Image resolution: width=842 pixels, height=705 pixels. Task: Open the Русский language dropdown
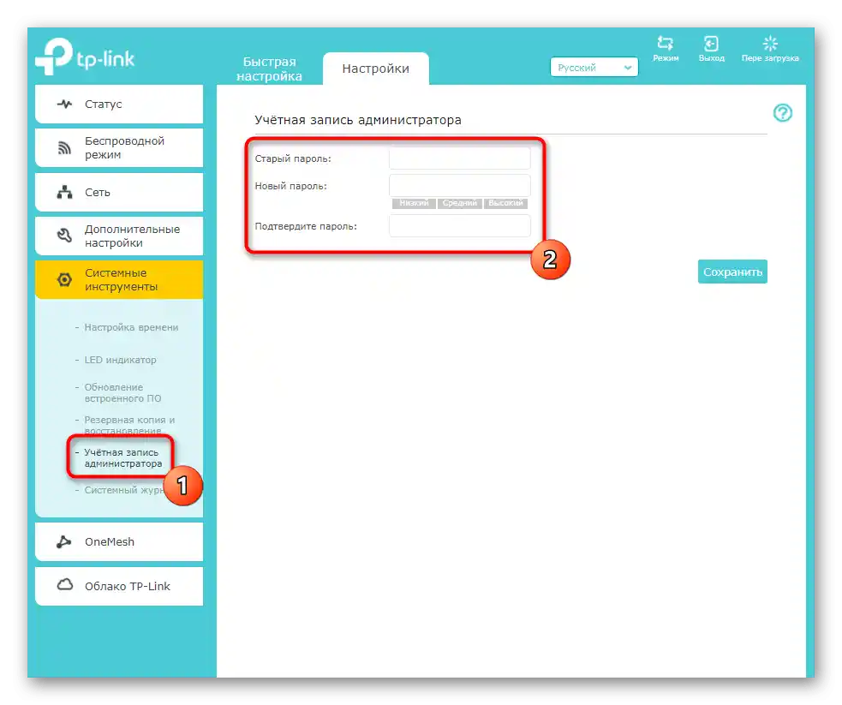(594, 68)
